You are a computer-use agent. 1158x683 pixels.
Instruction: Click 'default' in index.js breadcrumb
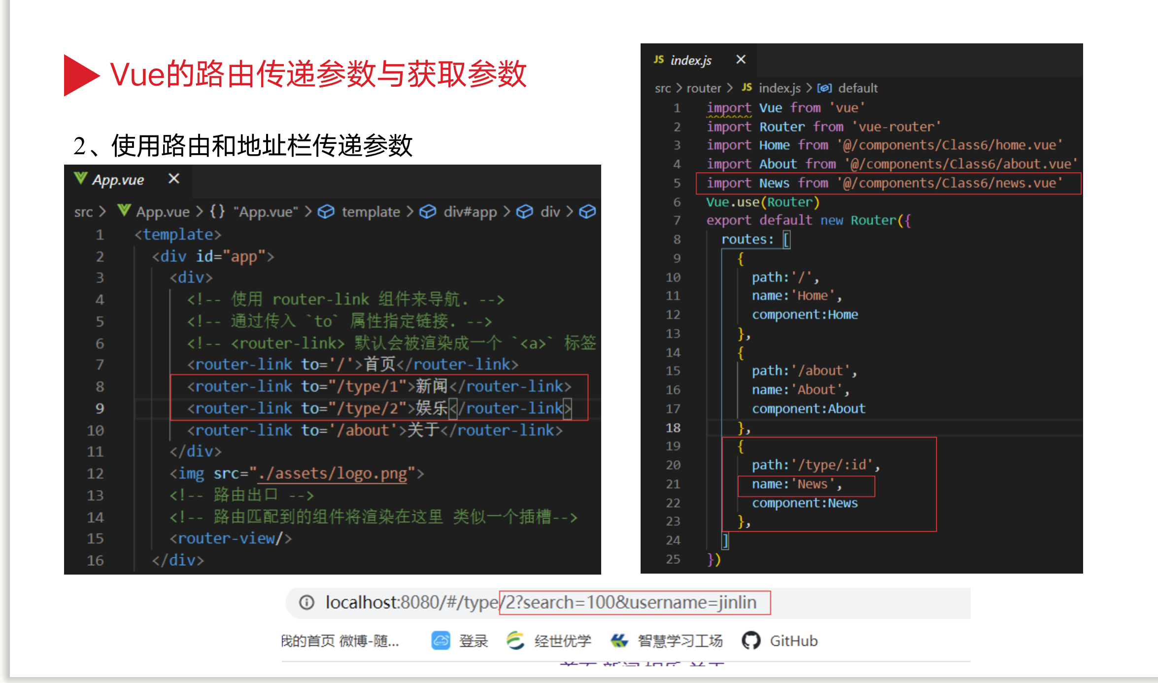858,88
